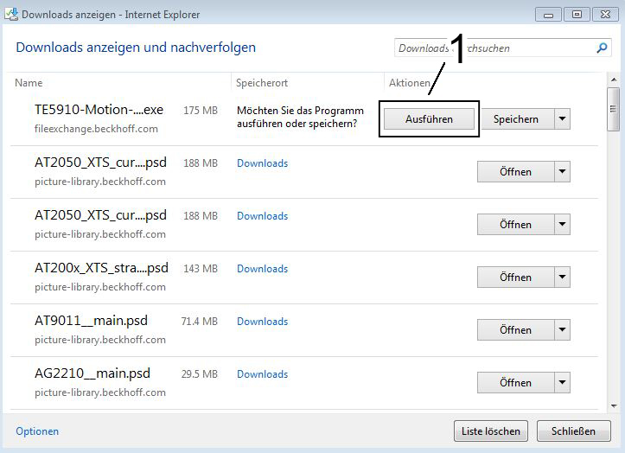Click the Speicherort column header
Screen dimensions: 625x453
261,82
